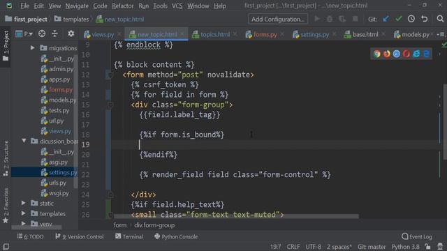Click the Stop square icon
The width and height of the screenshot is (447, 251).
[356, 19]
